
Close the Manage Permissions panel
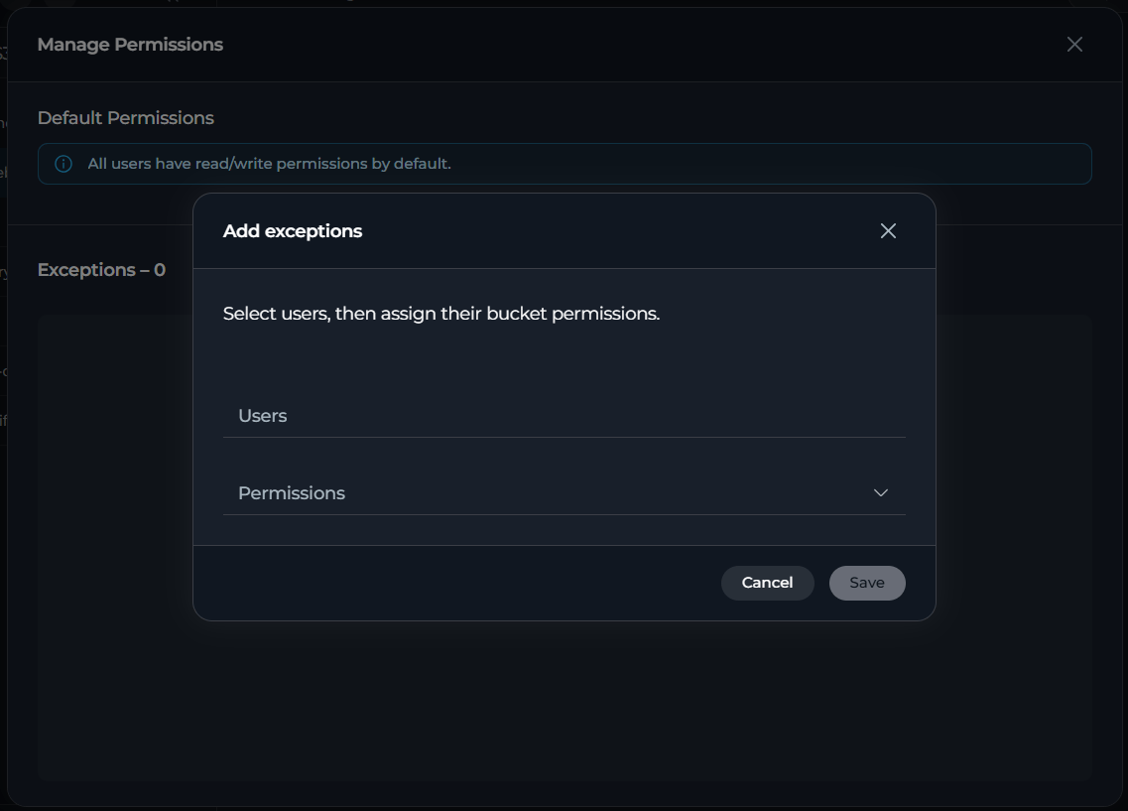click(x=1074, y=45)
